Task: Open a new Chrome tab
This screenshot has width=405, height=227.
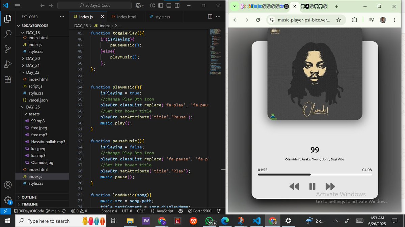Action: coord(336,6)
